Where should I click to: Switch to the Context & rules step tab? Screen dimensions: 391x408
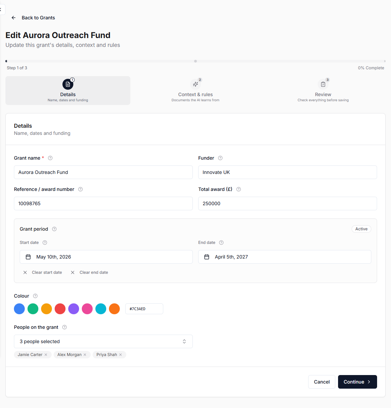pyautogui.click(x=195, y=90)
